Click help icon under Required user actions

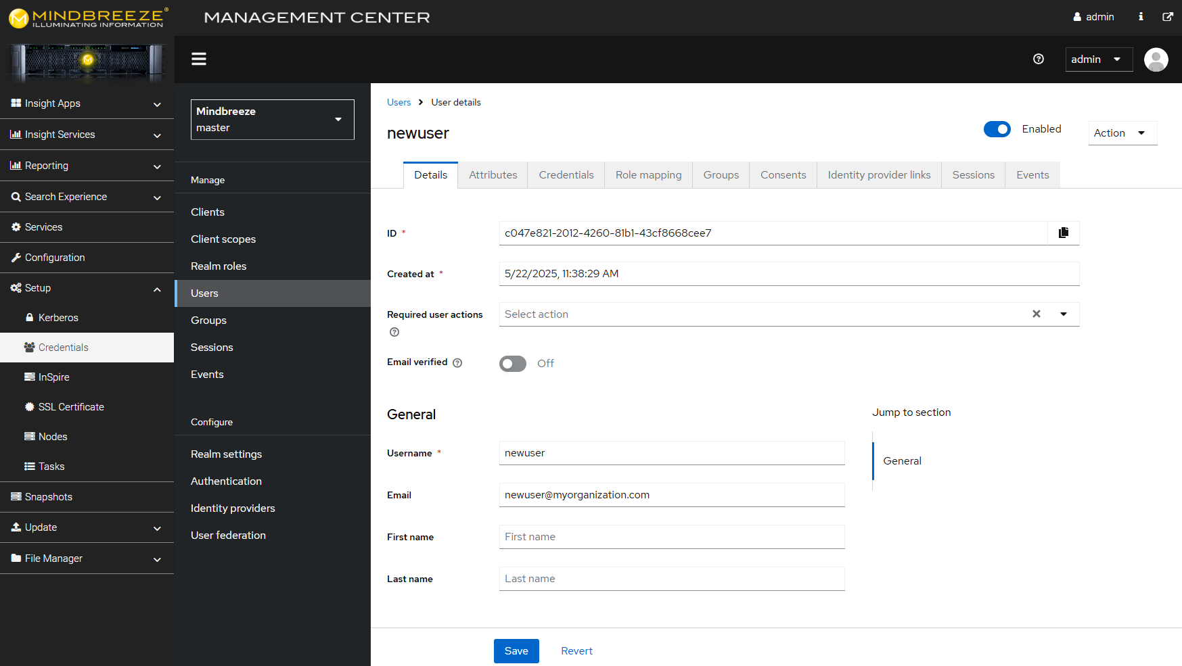pos(394,332)
